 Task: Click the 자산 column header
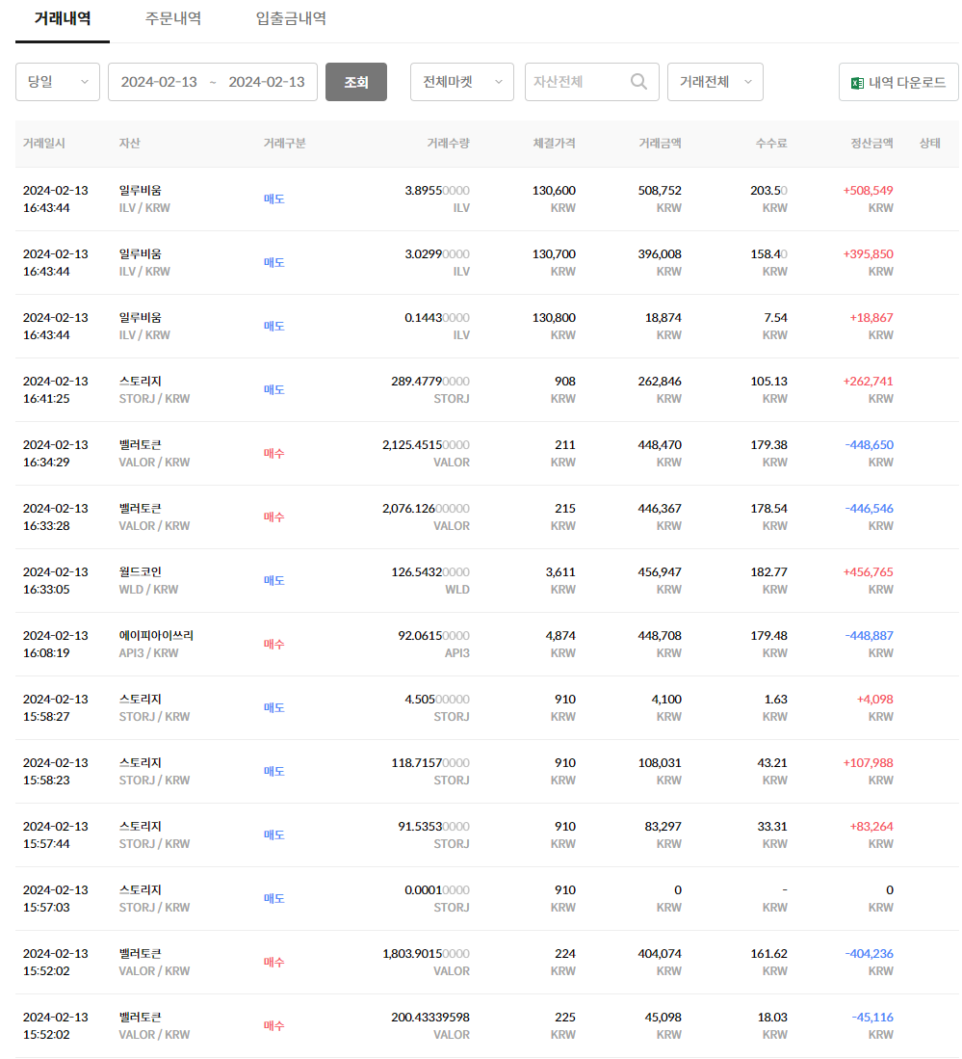tap(130, 144)
